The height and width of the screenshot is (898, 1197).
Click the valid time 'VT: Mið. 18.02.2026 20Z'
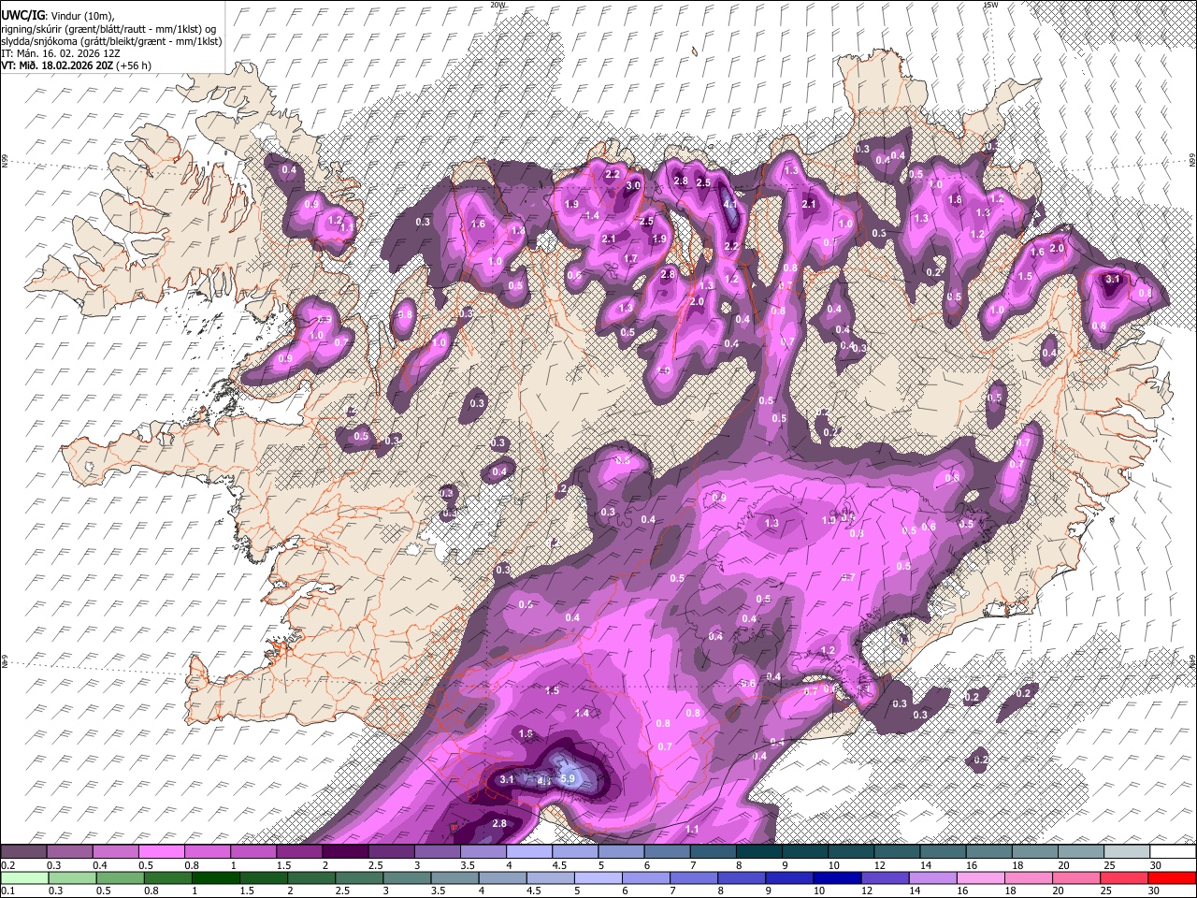tap(57, 65)
